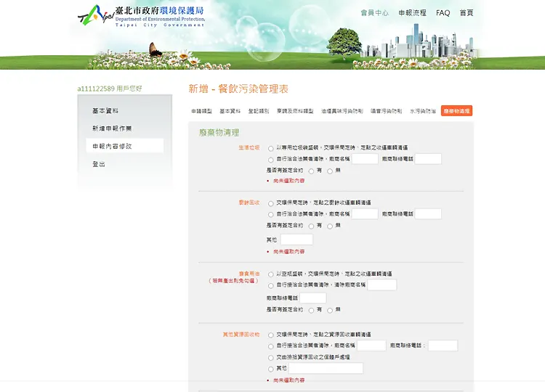Choose 無 for 廢食用油 contract signed
545x392 pixels.
pos(330,309)
